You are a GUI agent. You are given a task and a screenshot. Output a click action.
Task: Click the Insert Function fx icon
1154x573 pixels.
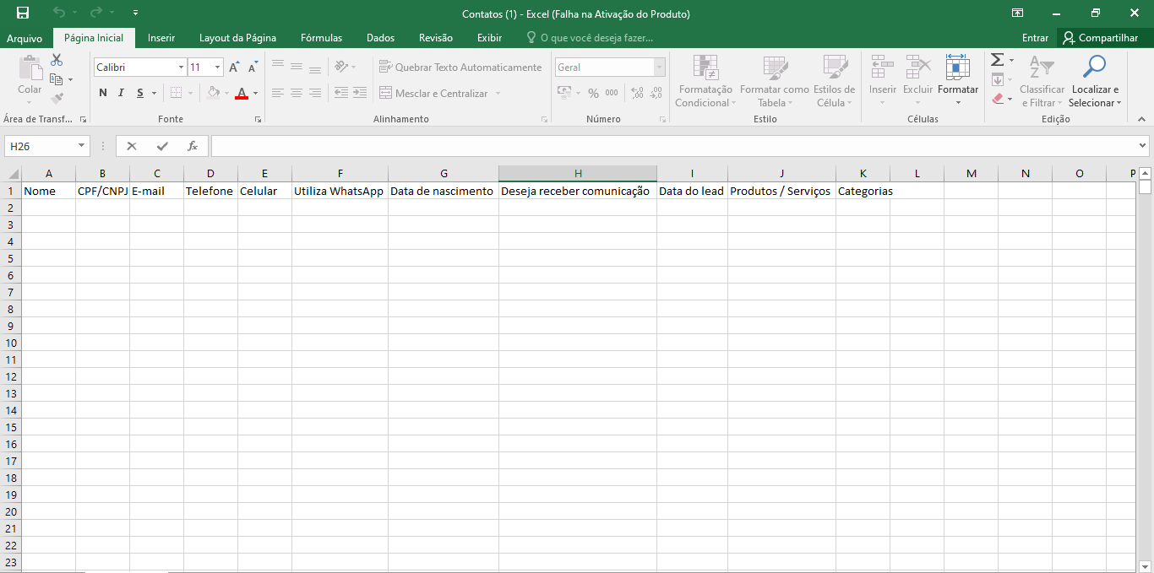pyautogui.click(x=193, y=146)
